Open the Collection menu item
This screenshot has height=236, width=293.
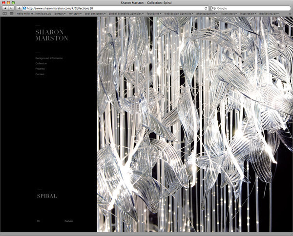point(41,63)
